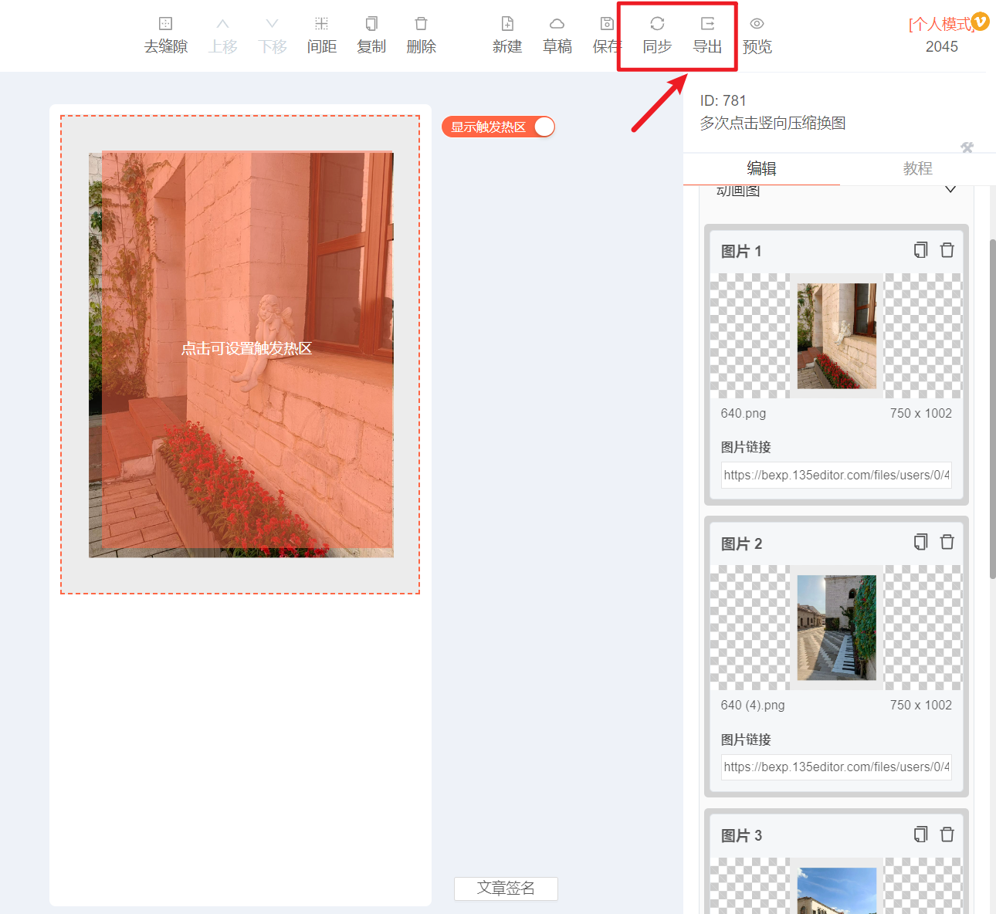
Task: Click the ID: 781 text
Action: point(723,100)
